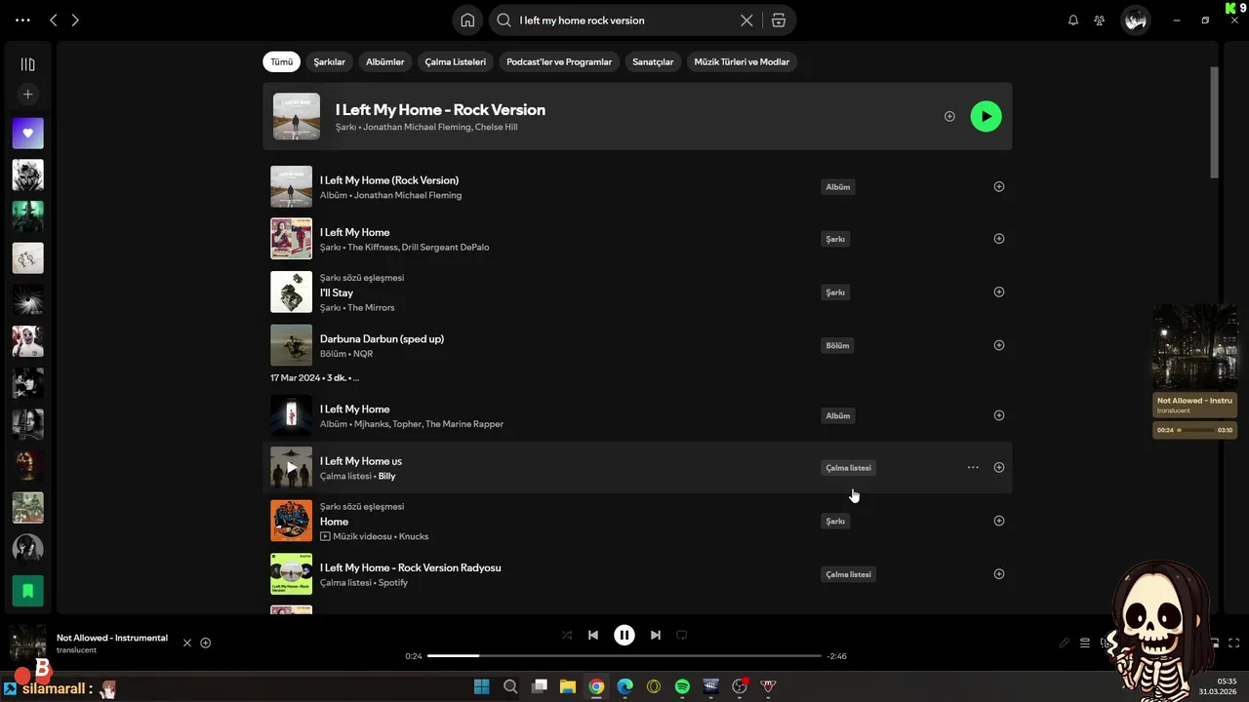This screenshot has height=702, width=1249.
Task: Toggle shuffle in player controls
Action: pos(567,635)
